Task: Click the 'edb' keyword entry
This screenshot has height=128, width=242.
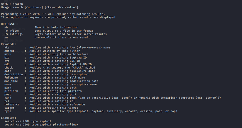Action: pyautogui.click(x=7, y=64)
